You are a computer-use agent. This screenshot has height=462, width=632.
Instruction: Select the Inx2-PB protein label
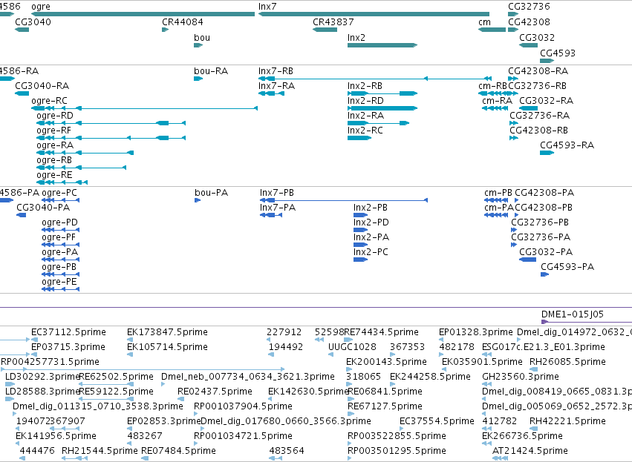tap(371, 208)
